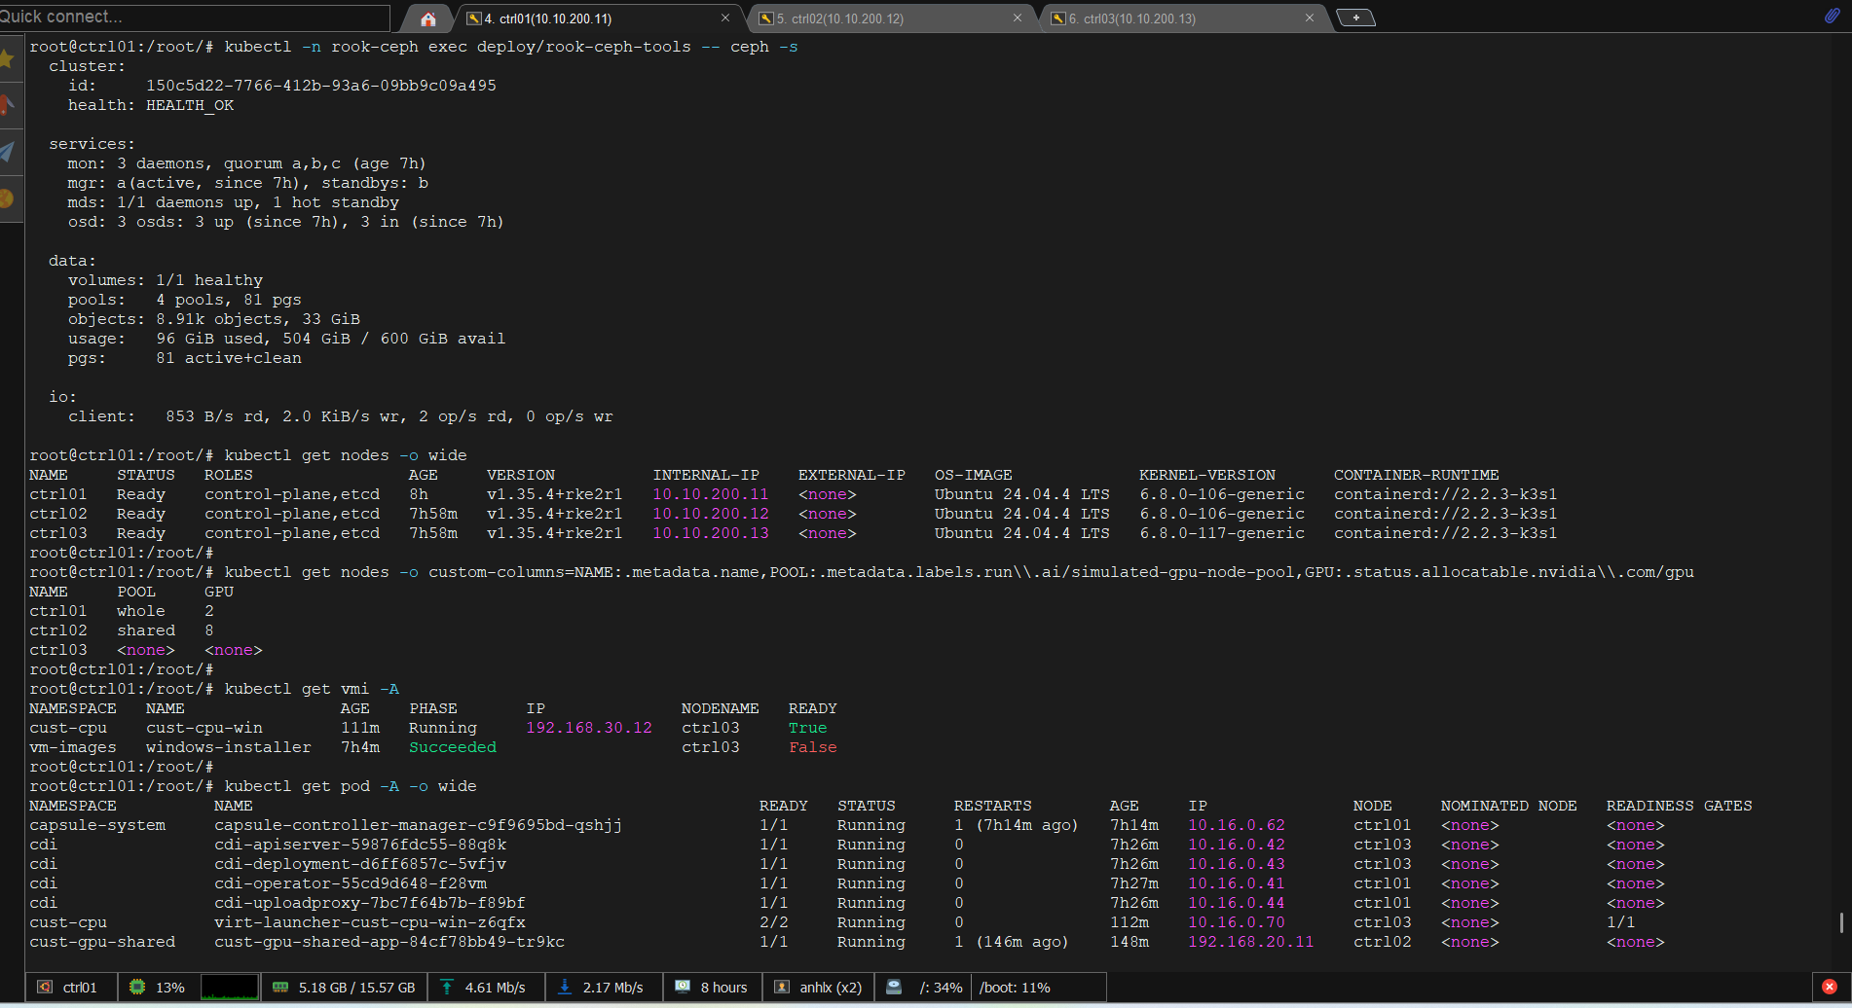The image size is (1852, 1008).
Task: Click the download speed arrow icon
Action: point(565,987)
